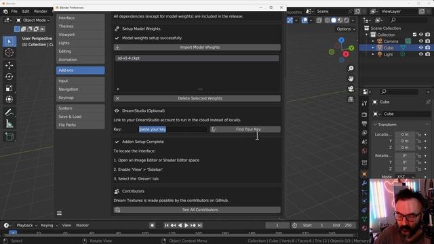This screenshot has width=434, height=244.
Task: Toggle camera view icon in viewport
Action: coord(351,89)
